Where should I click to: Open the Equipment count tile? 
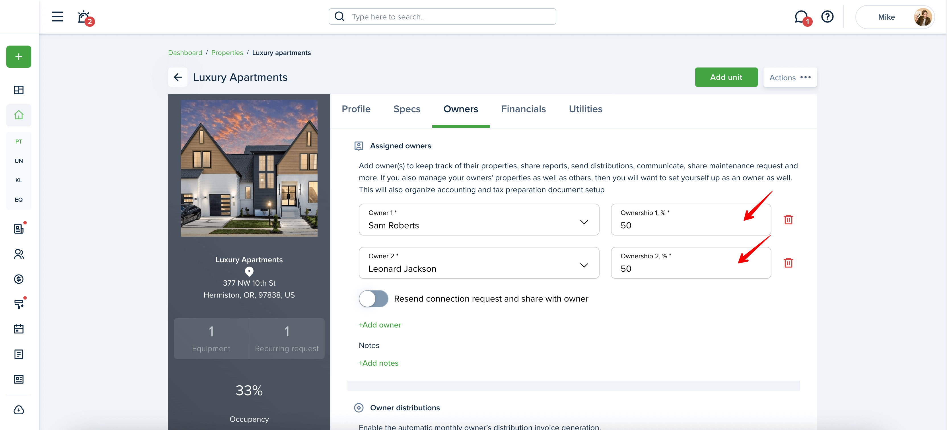(x=211, y=338)
